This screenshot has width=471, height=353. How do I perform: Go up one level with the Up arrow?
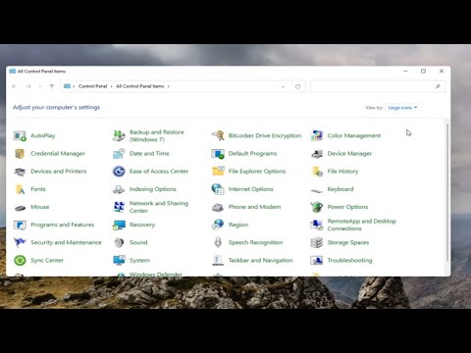52,86
